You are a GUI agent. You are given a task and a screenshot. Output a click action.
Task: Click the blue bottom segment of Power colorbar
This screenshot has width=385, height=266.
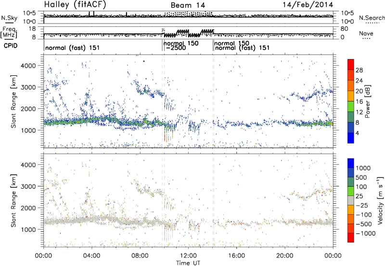click(x=351, y=138)
